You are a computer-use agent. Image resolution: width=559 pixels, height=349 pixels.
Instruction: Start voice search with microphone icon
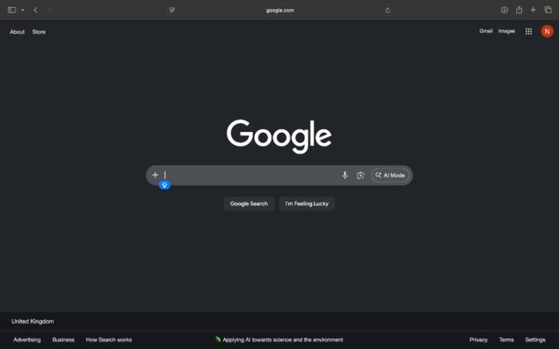(345, 174)
